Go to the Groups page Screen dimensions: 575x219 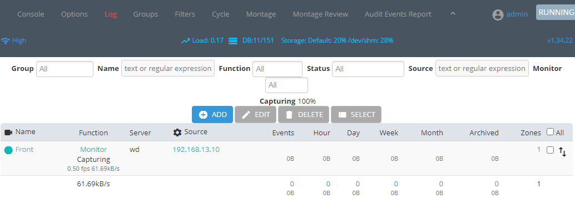click(x=146, y=14)
